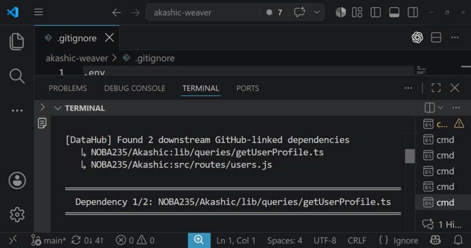The height and width of the screenshot is (248, 471).
Task: Change indentation via Spaces: 4
Action: point(285,240)
